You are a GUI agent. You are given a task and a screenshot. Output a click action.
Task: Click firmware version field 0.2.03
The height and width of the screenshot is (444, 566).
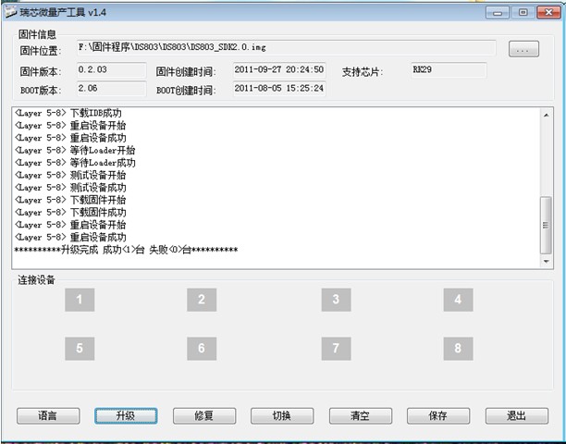coord(112,69)
